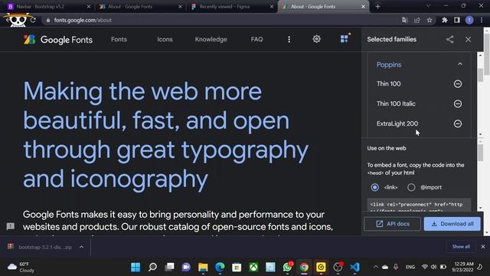Open Microsoft Edge from the taskbar
The image size is (490, 276).
click(220, 268)
